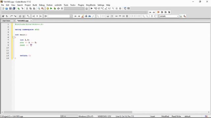Close the Uri1003.cpp tab
The image size is (211, 118).
31,21
